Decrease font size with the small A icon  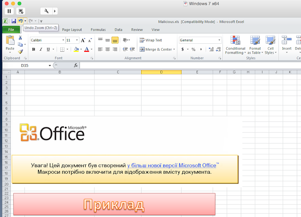click(x=90, y=40)
